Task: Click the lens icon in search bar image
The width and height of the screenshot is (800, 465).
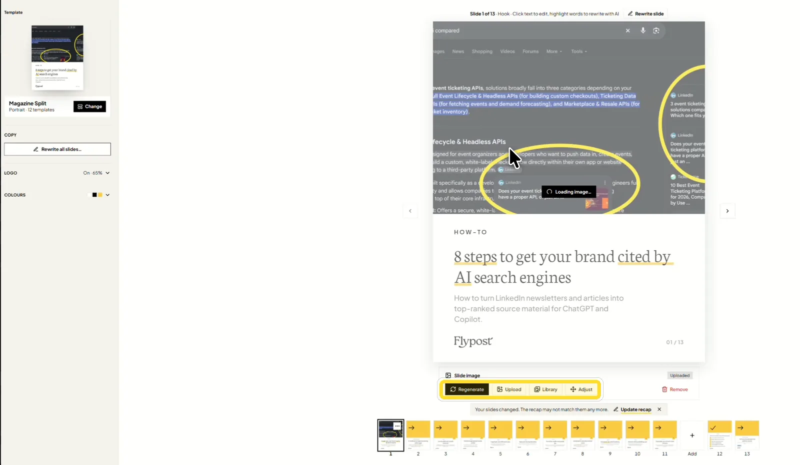Action: pos(656,31)
